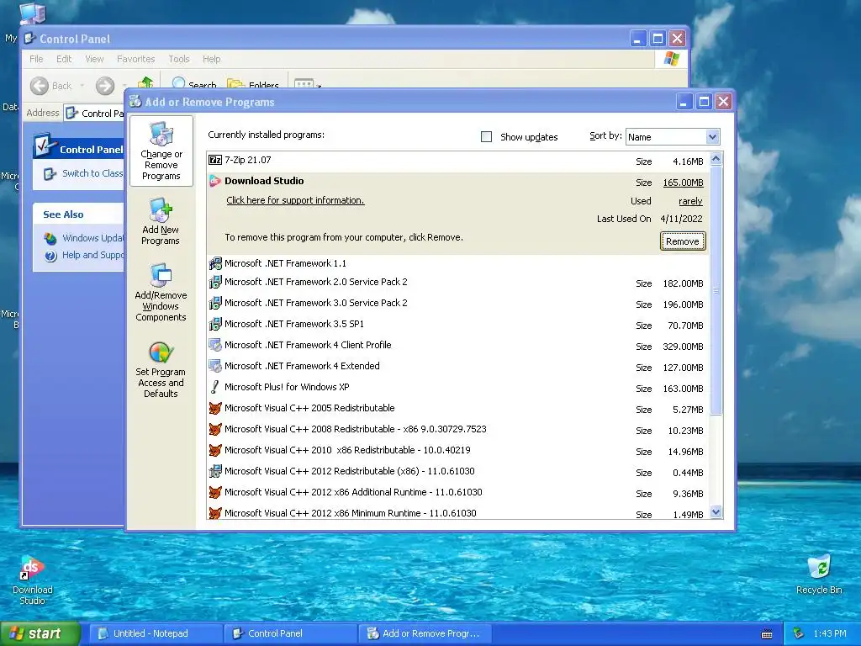
Task: Click the 165.00MB size value
Action: 683,183
